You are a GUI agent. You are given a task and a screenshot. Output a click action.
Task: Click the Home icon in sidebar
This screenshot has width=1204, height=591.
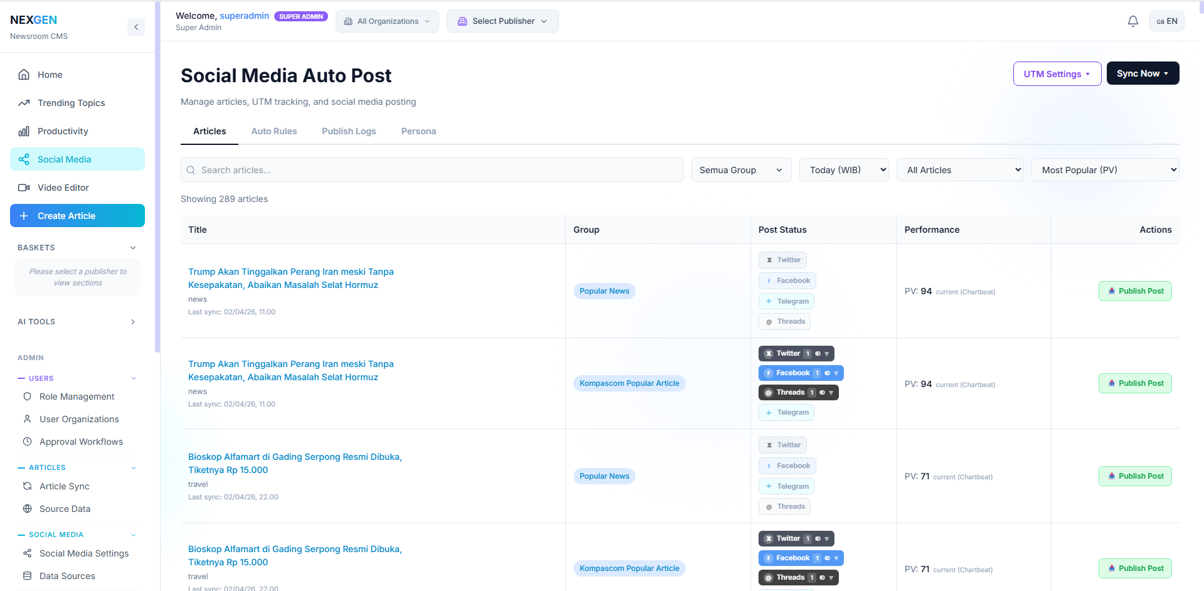point(24,75)
